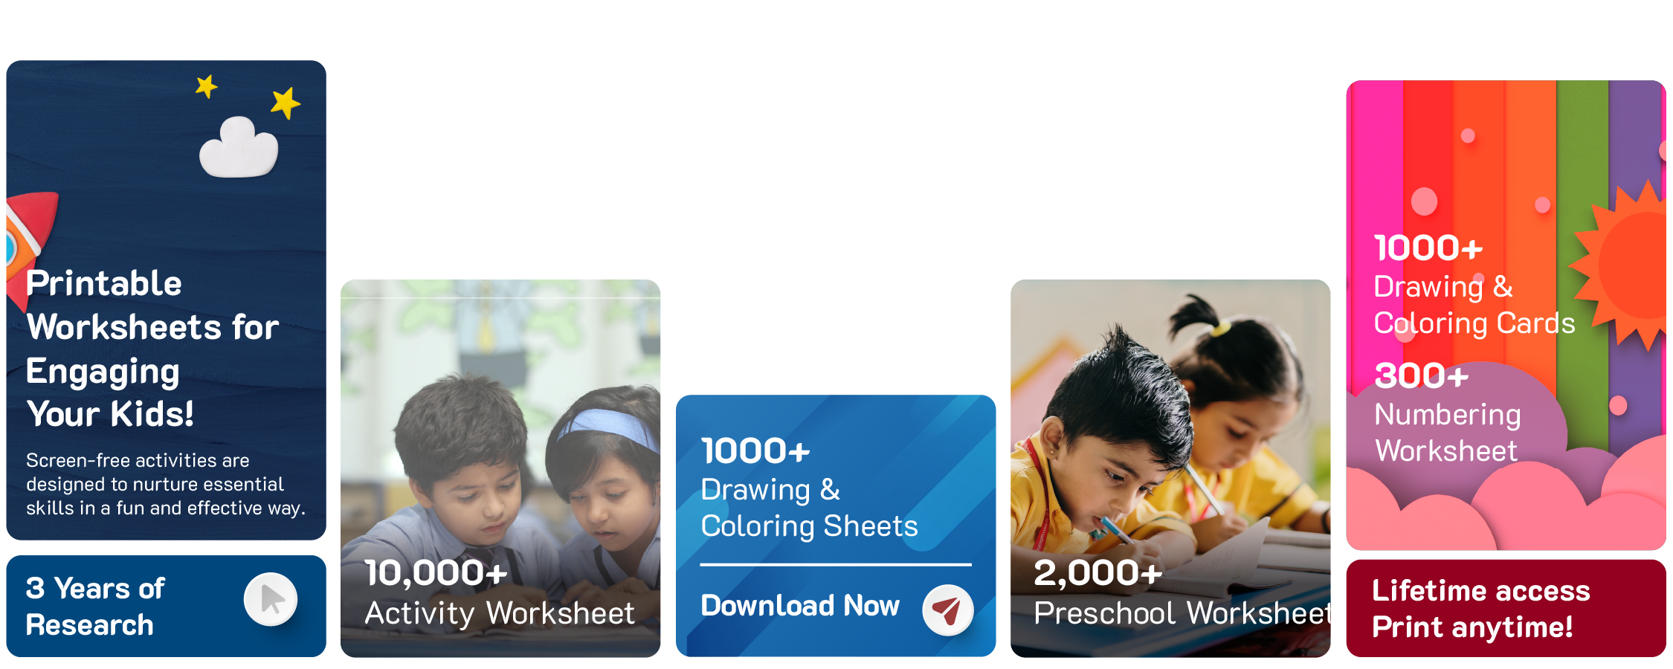1673x669 pixels.
Task: Click the pink cloud at the colorful card's bottom
Action: 1506,513
